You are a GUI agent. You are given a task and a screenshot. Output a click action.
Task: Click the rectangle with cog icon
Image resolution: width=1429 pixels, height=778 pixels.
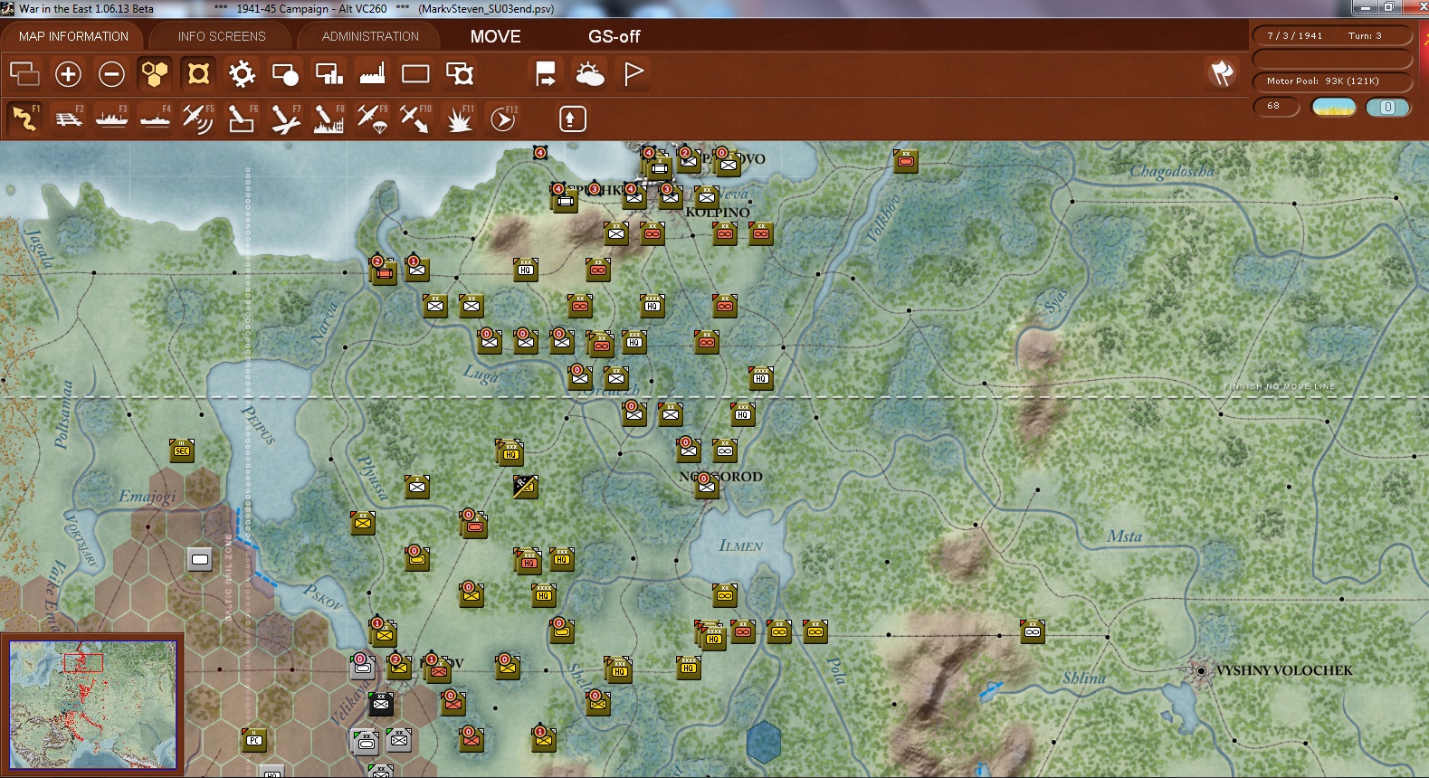coord(459,73)
